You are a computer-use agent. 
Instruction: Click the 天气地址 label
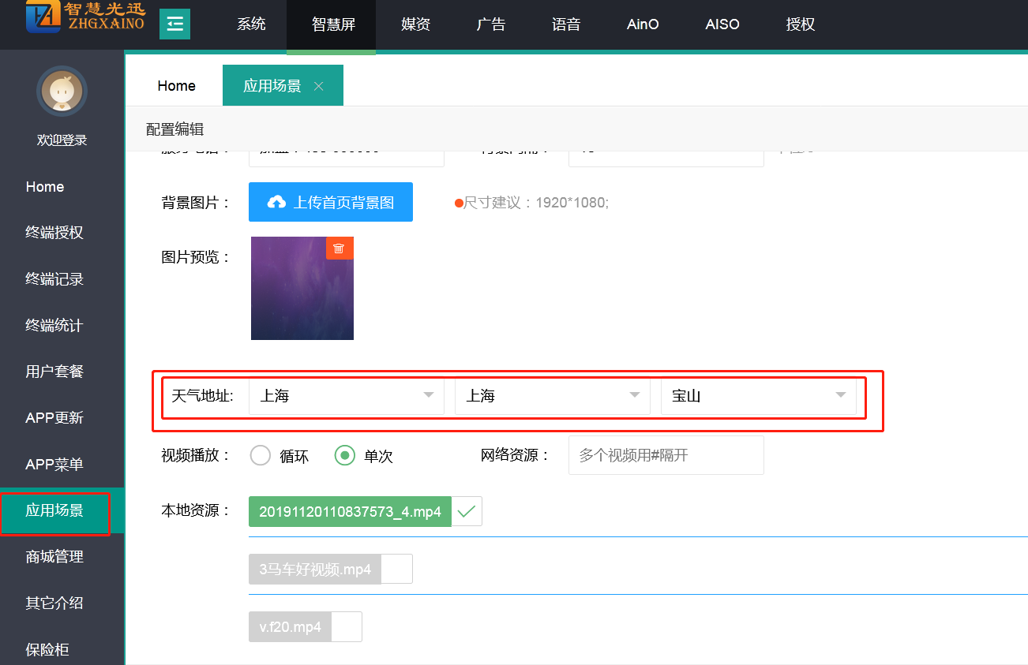click(x=203, y=396)
